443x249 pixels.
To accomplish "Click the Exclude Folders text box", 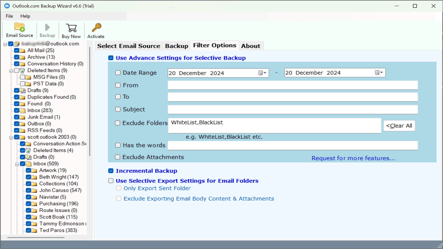I will coord(275,126).
